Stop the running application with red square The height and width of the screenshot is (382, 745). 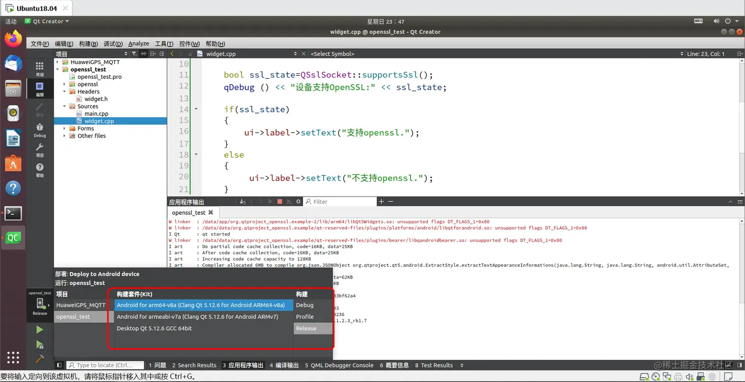pyautogui.click(x=280, y=202)
